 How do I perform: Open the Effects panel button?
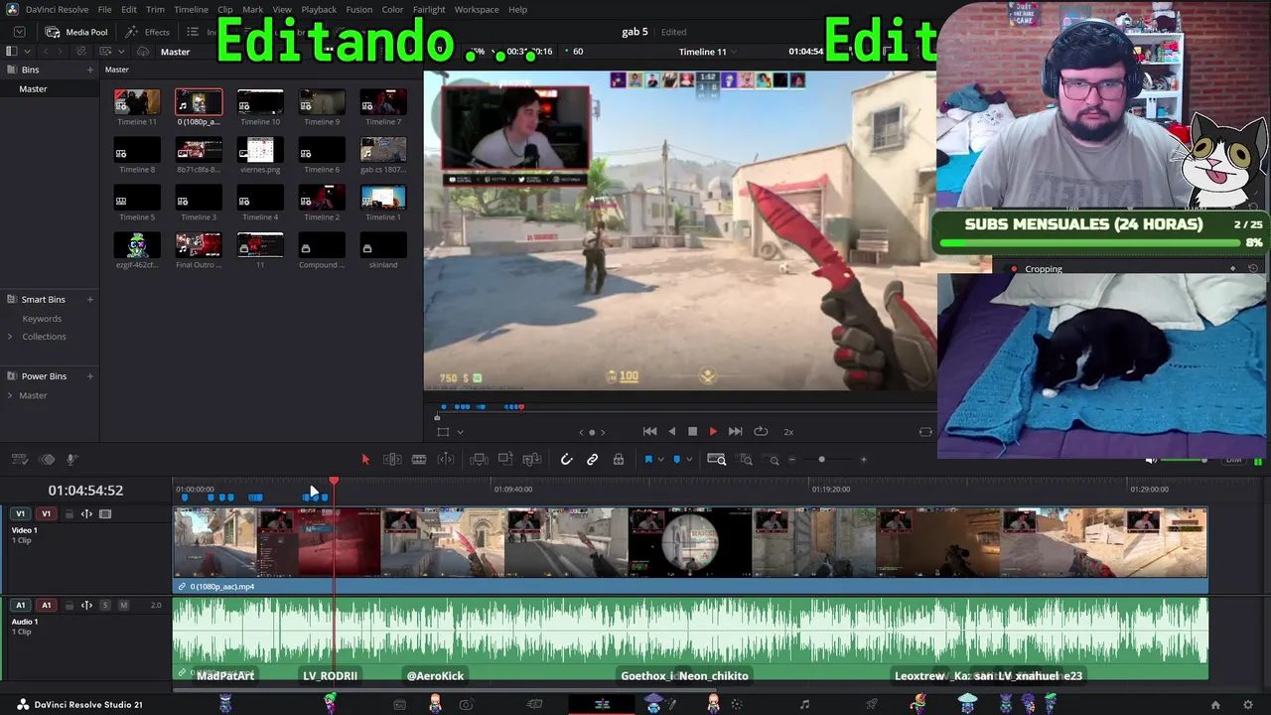148,32
